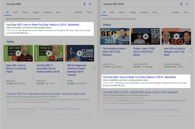Image resolution: width=195 pixels, height=129 pixels.
Task: Click the 'Videos' heading in right results
Action: coord(107,25)
